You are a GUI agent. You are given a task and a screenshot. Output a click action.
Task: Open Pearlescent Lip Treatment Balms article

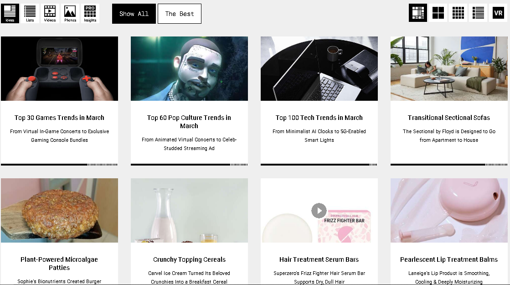click(449, 259)
